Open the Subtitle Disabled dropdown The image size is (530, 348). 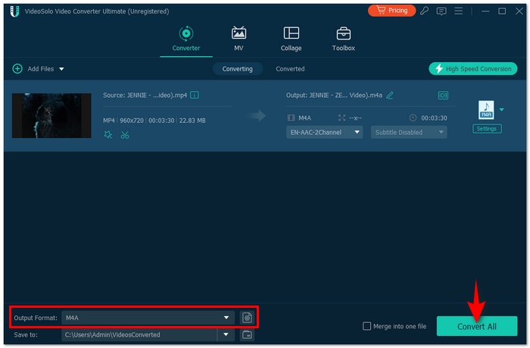409,133
